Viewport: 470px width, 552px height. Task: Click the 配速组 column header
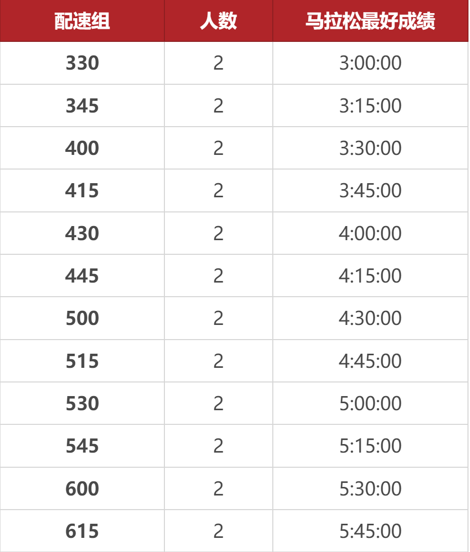coord(82,21)
